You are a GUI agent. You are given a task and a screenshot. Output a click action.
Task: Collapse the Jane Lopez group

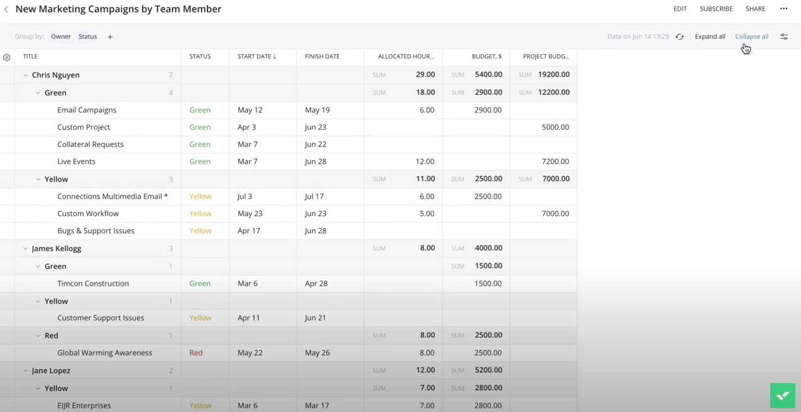(26, 371)
